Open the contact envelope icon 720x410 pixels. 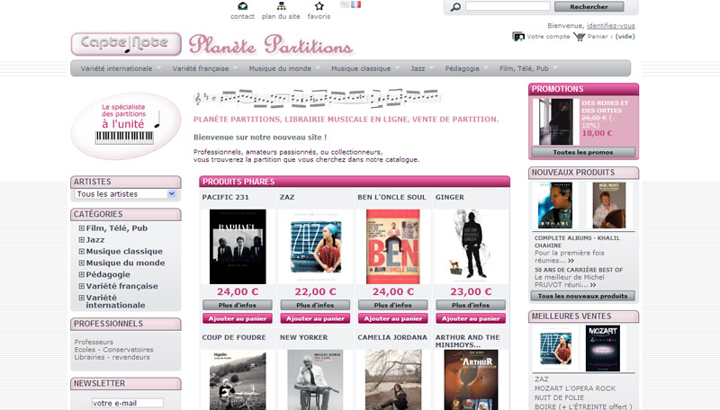coord(242,6)
